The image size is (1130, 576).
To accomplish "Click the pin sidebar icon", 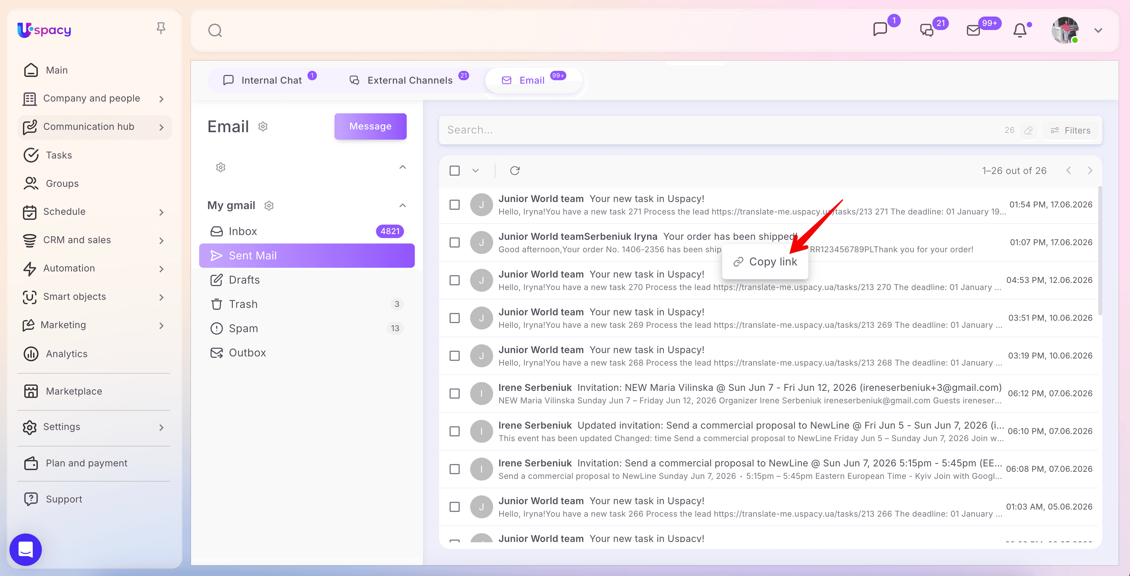I will coord(161,28).
